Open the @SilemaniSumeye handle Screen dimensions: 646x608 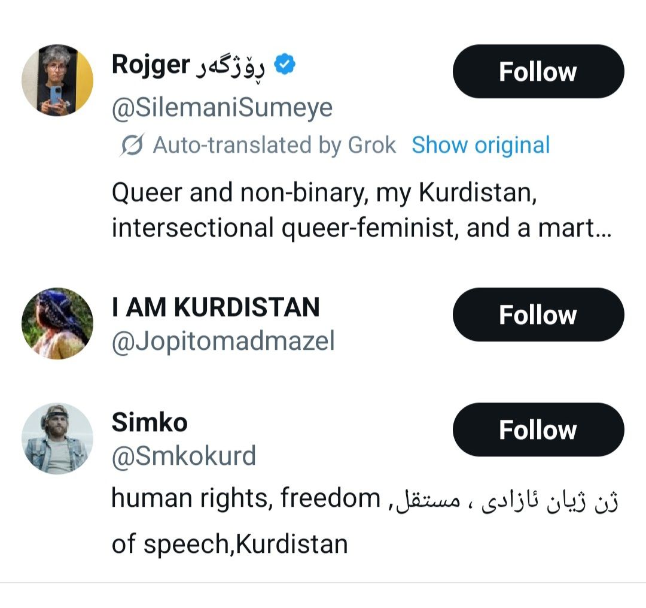pos(222,108)
